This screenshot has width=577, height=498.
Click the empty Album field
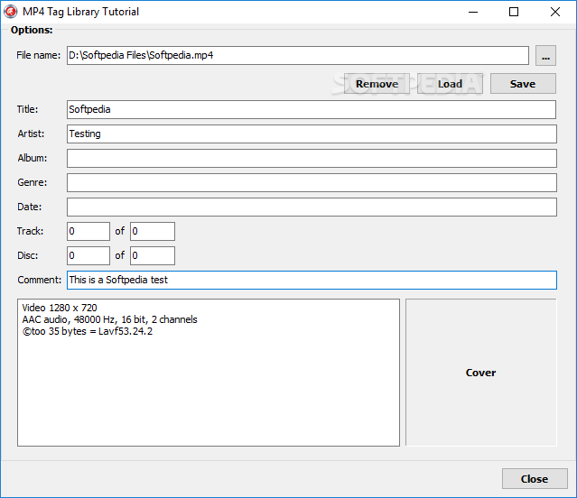[312, 158]
